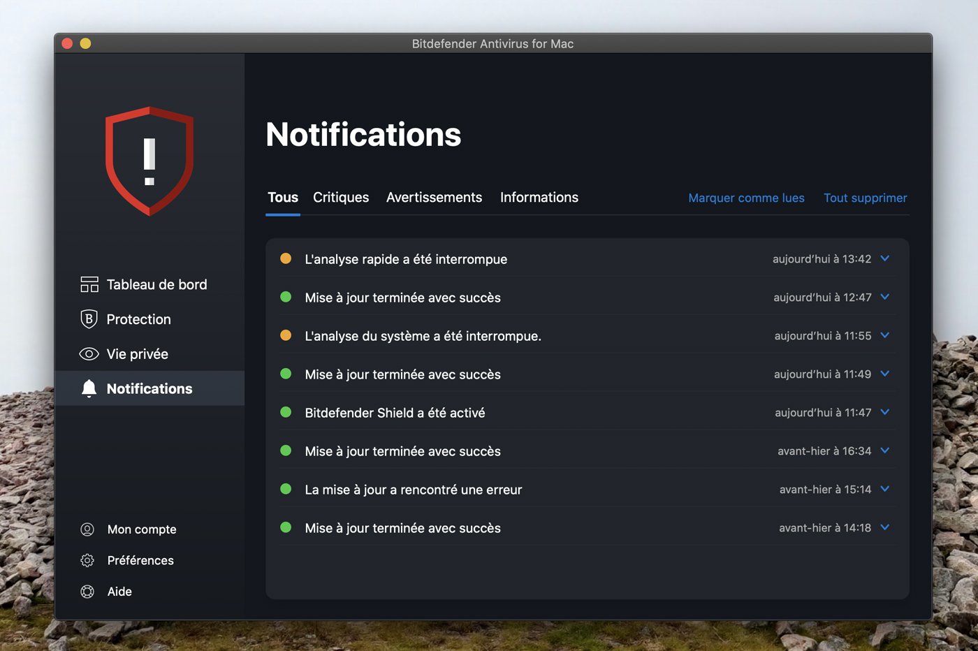Click orange dot beside L'analyse du système interrompue
978x651 pixels.
[286, 335]
